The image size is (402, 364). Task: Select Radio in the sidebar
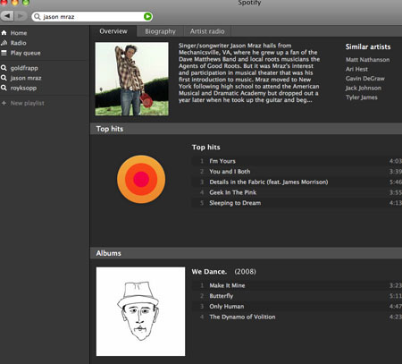tap(18, 43)
